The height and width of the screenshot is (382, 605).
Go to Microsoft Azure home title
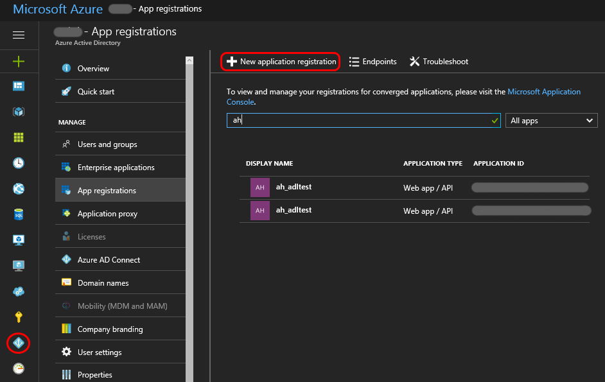click(58, 9)
